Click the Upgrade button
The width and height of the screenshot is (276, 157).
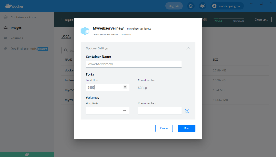pyautogui.click(x=174, y=6)
